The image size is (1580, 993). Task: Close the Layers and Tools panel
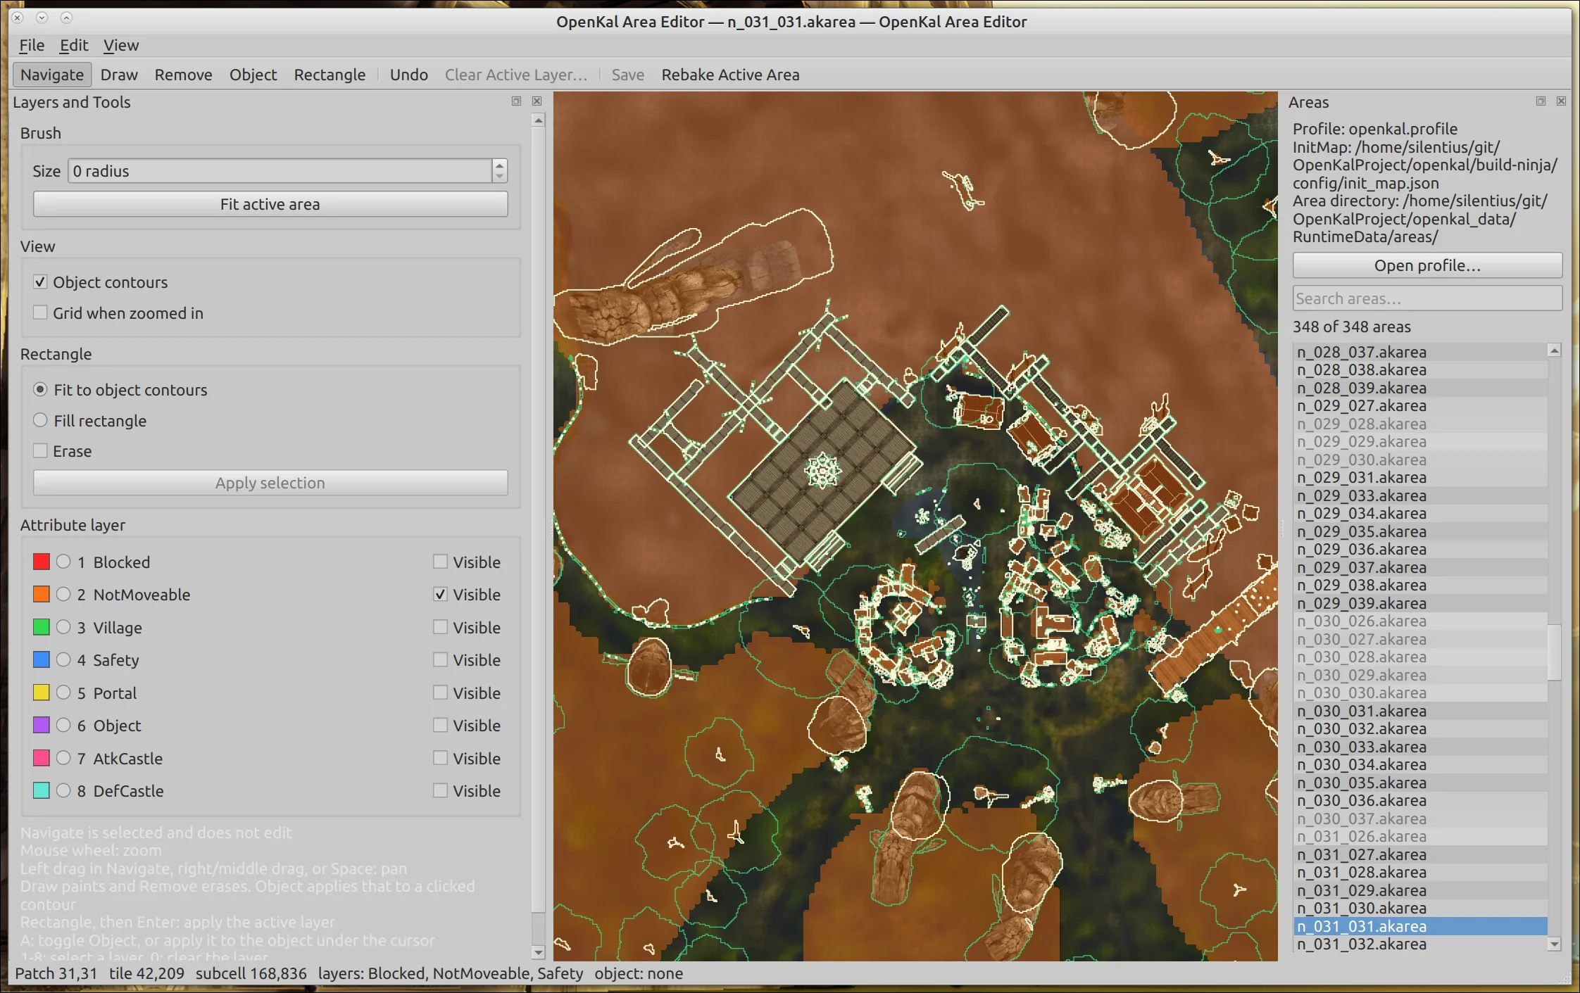pos(537,101)
